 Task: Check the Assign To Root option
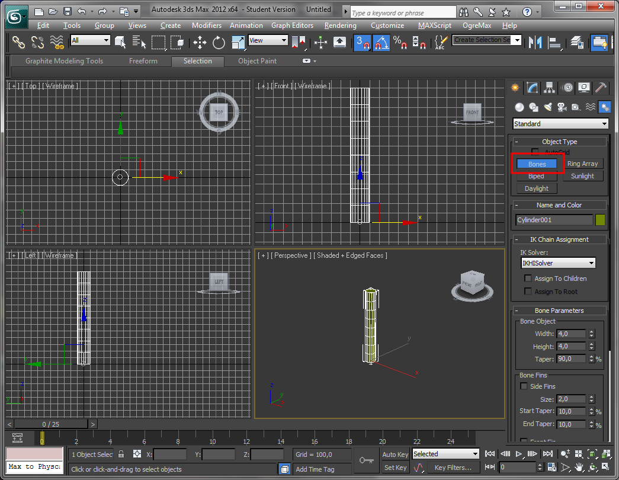tap(527, 291)
